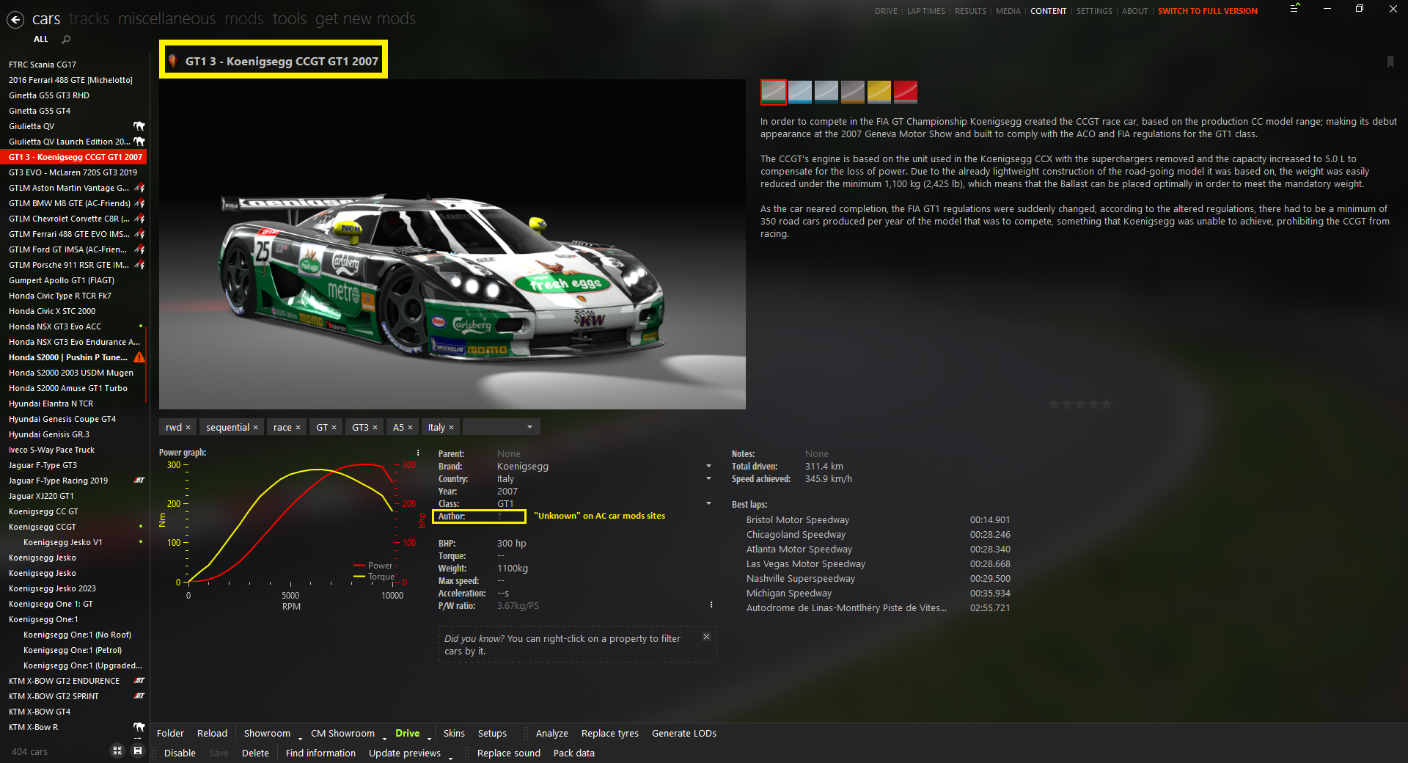Click the badge next to GTLM Aston Martin Vantage
Viewport: 1408px width, 763px height.
click(139, 188)
